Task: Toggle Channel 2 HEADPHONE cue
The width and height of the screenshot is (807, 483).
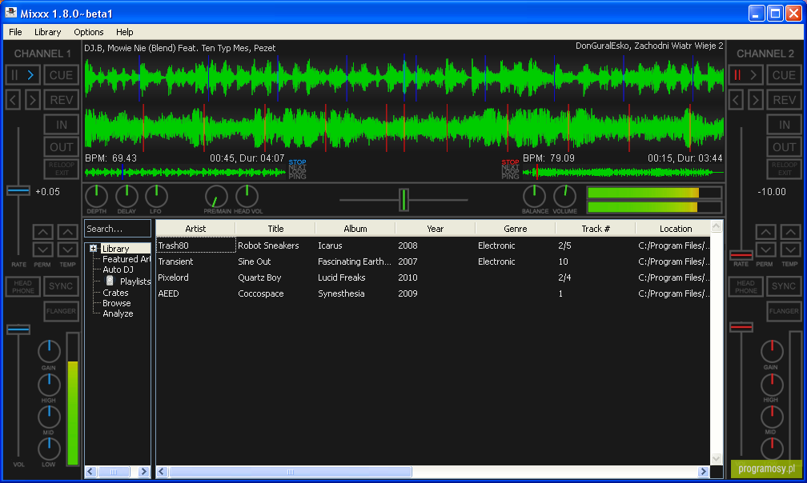Action: [x=746, y=287]
